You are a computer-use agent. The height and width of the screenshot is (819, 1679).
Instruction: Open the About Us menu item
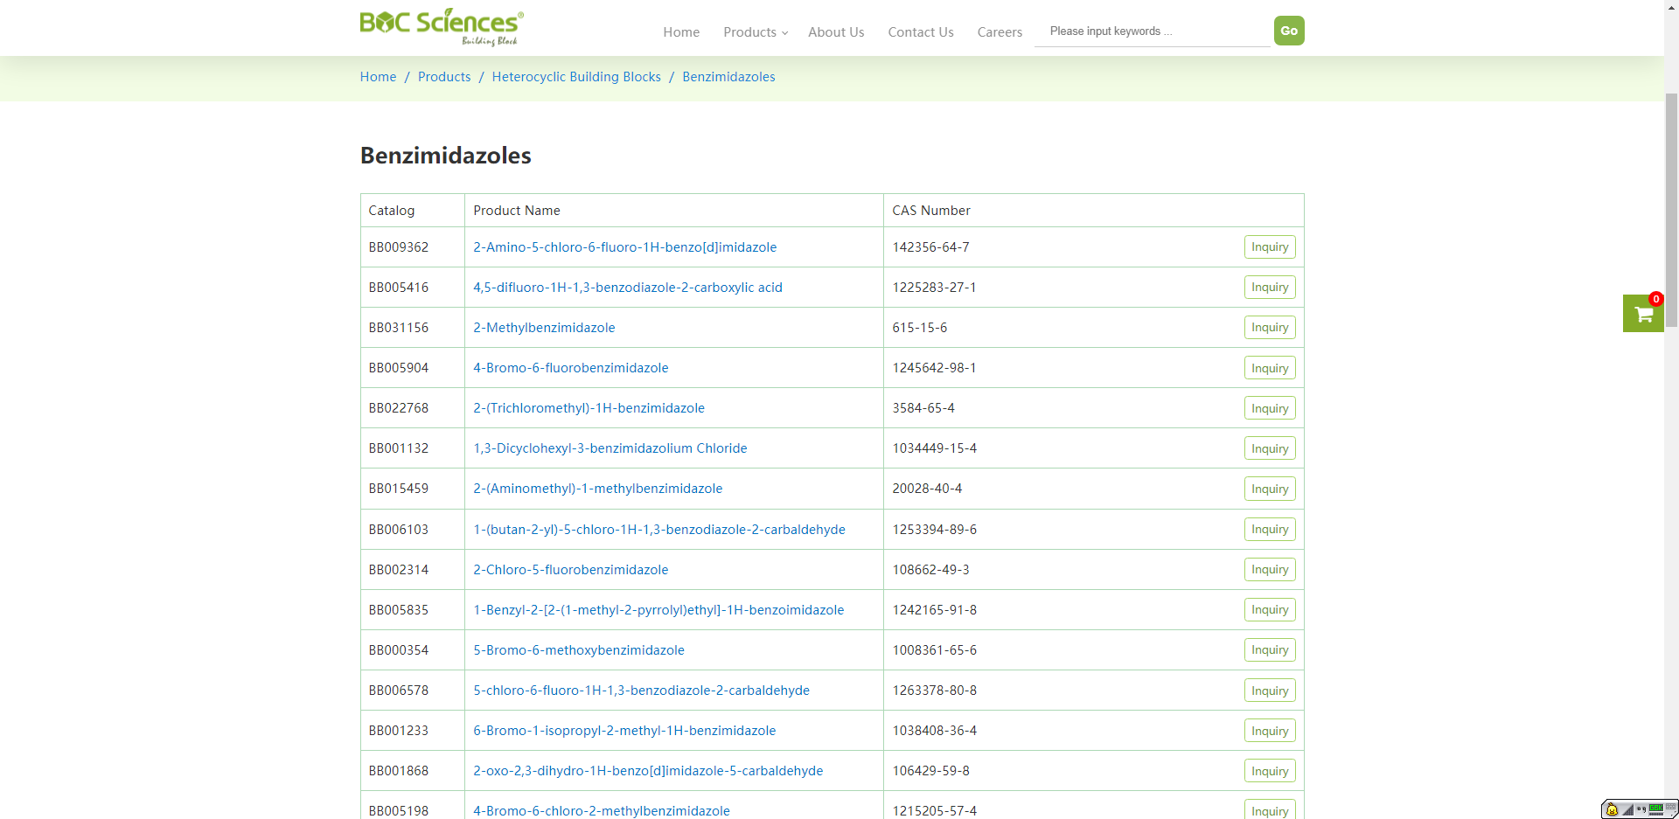tap(835, 32)
